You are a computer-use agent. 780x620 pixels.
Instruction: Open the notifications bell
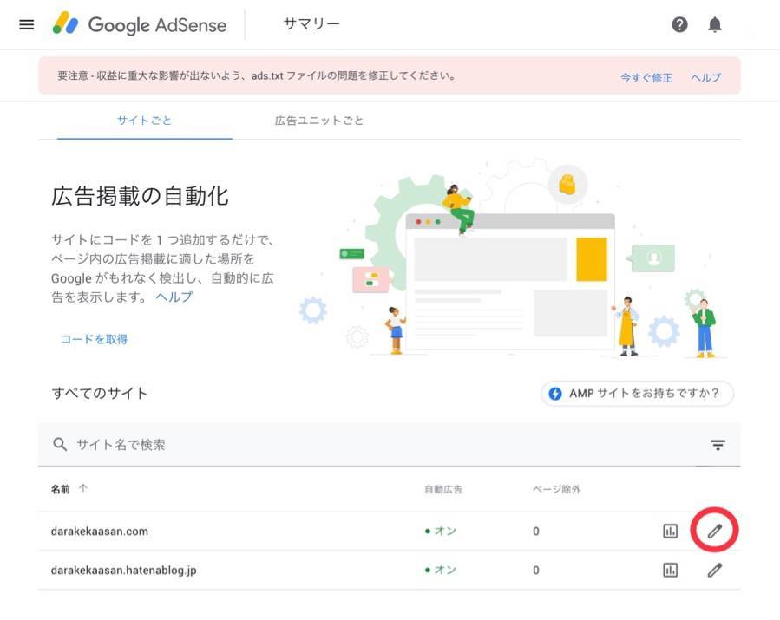(x=715, y=24)
